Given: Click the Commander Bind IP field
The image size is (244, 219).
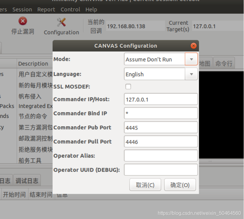Looking at the screenshot, I should [161, 113].
